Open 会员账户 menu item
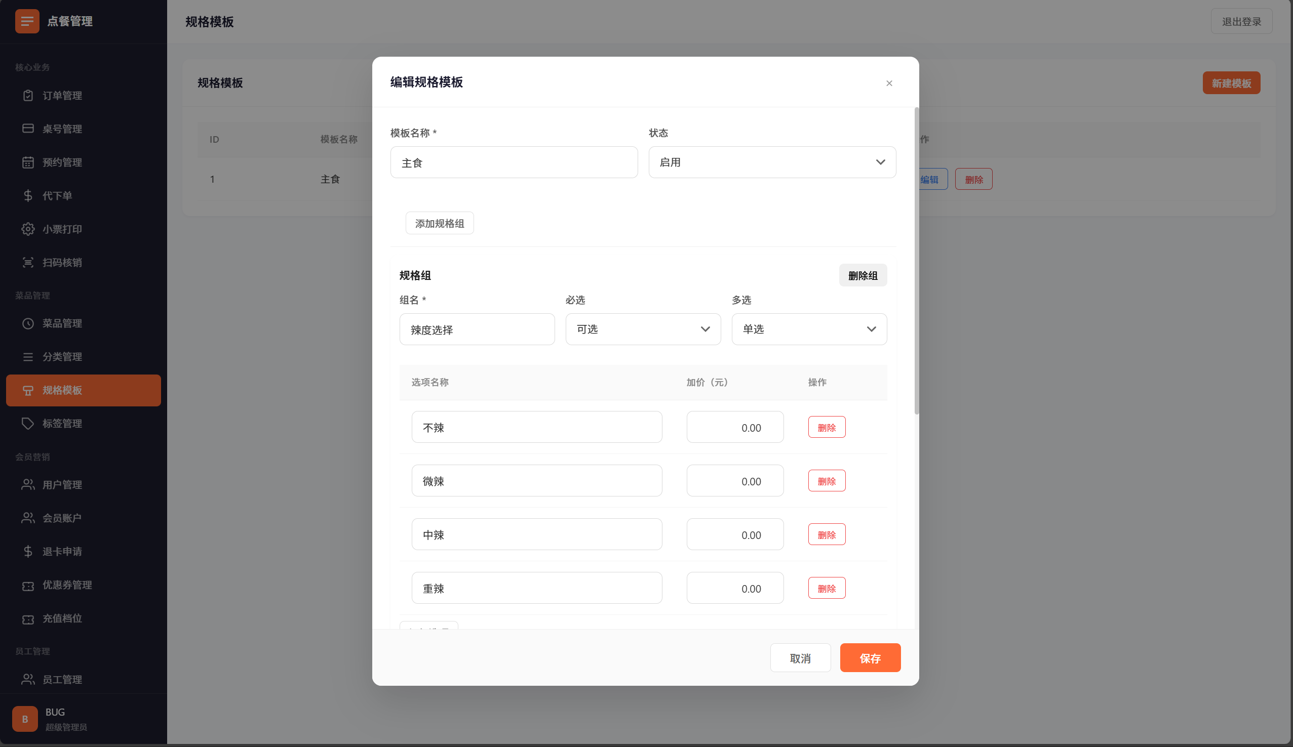 pos(62,518)
